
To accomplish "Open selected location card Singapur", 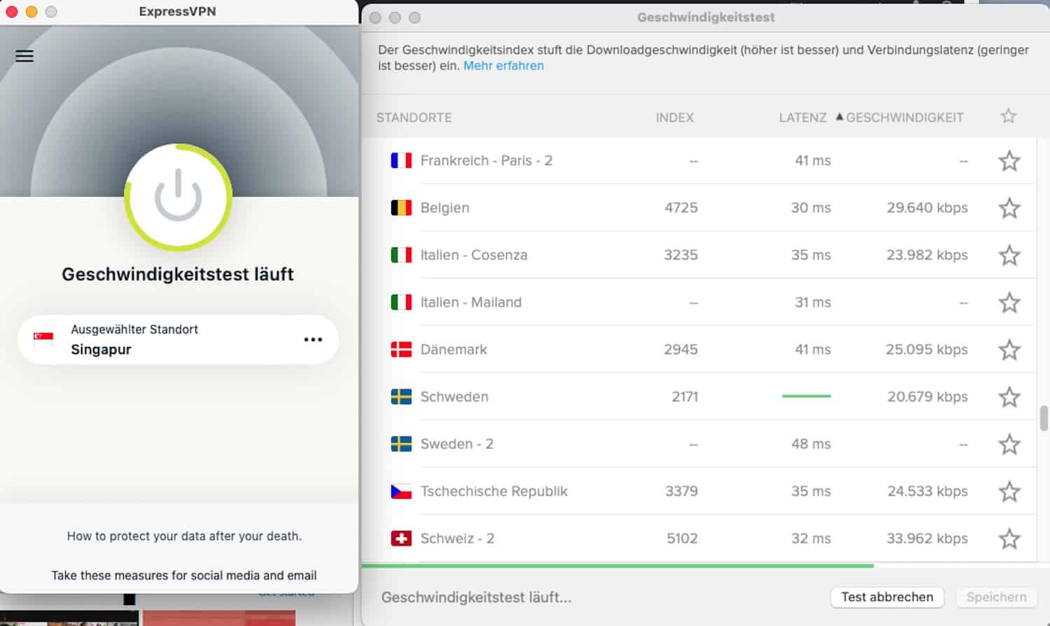I will pos(178,339).
